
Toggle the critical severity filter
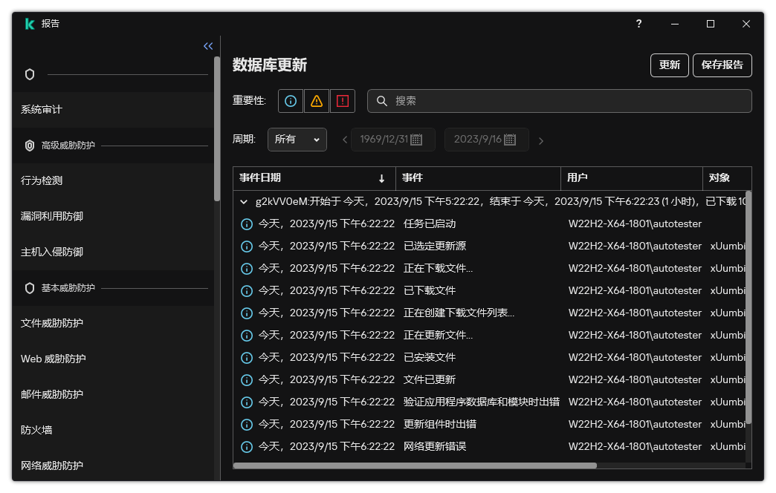(x=342, y=101)
